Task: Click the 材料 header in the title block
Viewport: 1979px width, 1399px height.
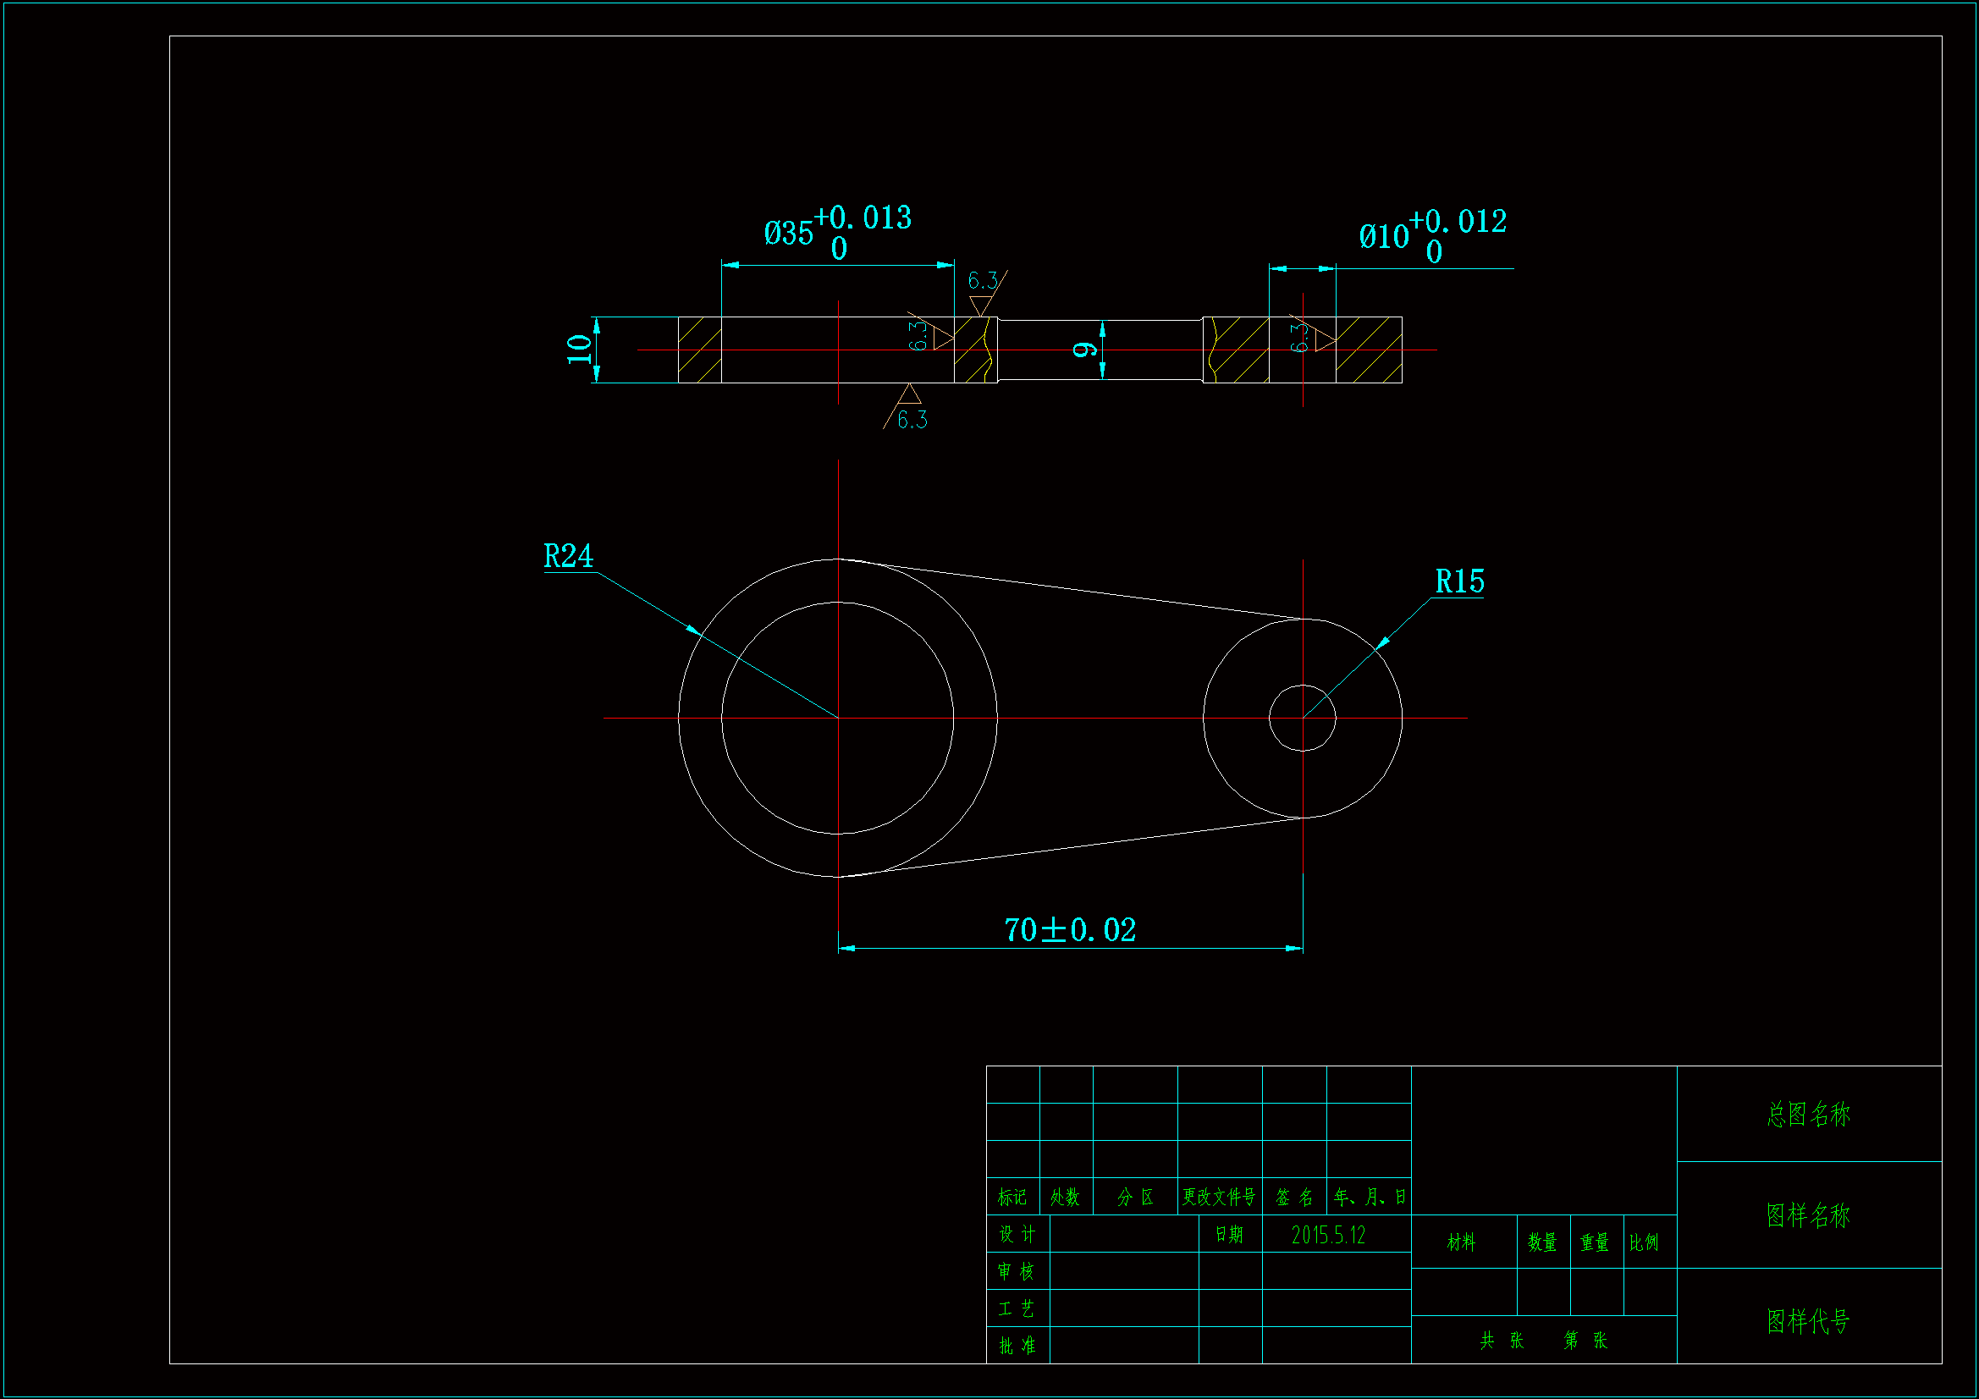Action: [x=1461, y=1242]
